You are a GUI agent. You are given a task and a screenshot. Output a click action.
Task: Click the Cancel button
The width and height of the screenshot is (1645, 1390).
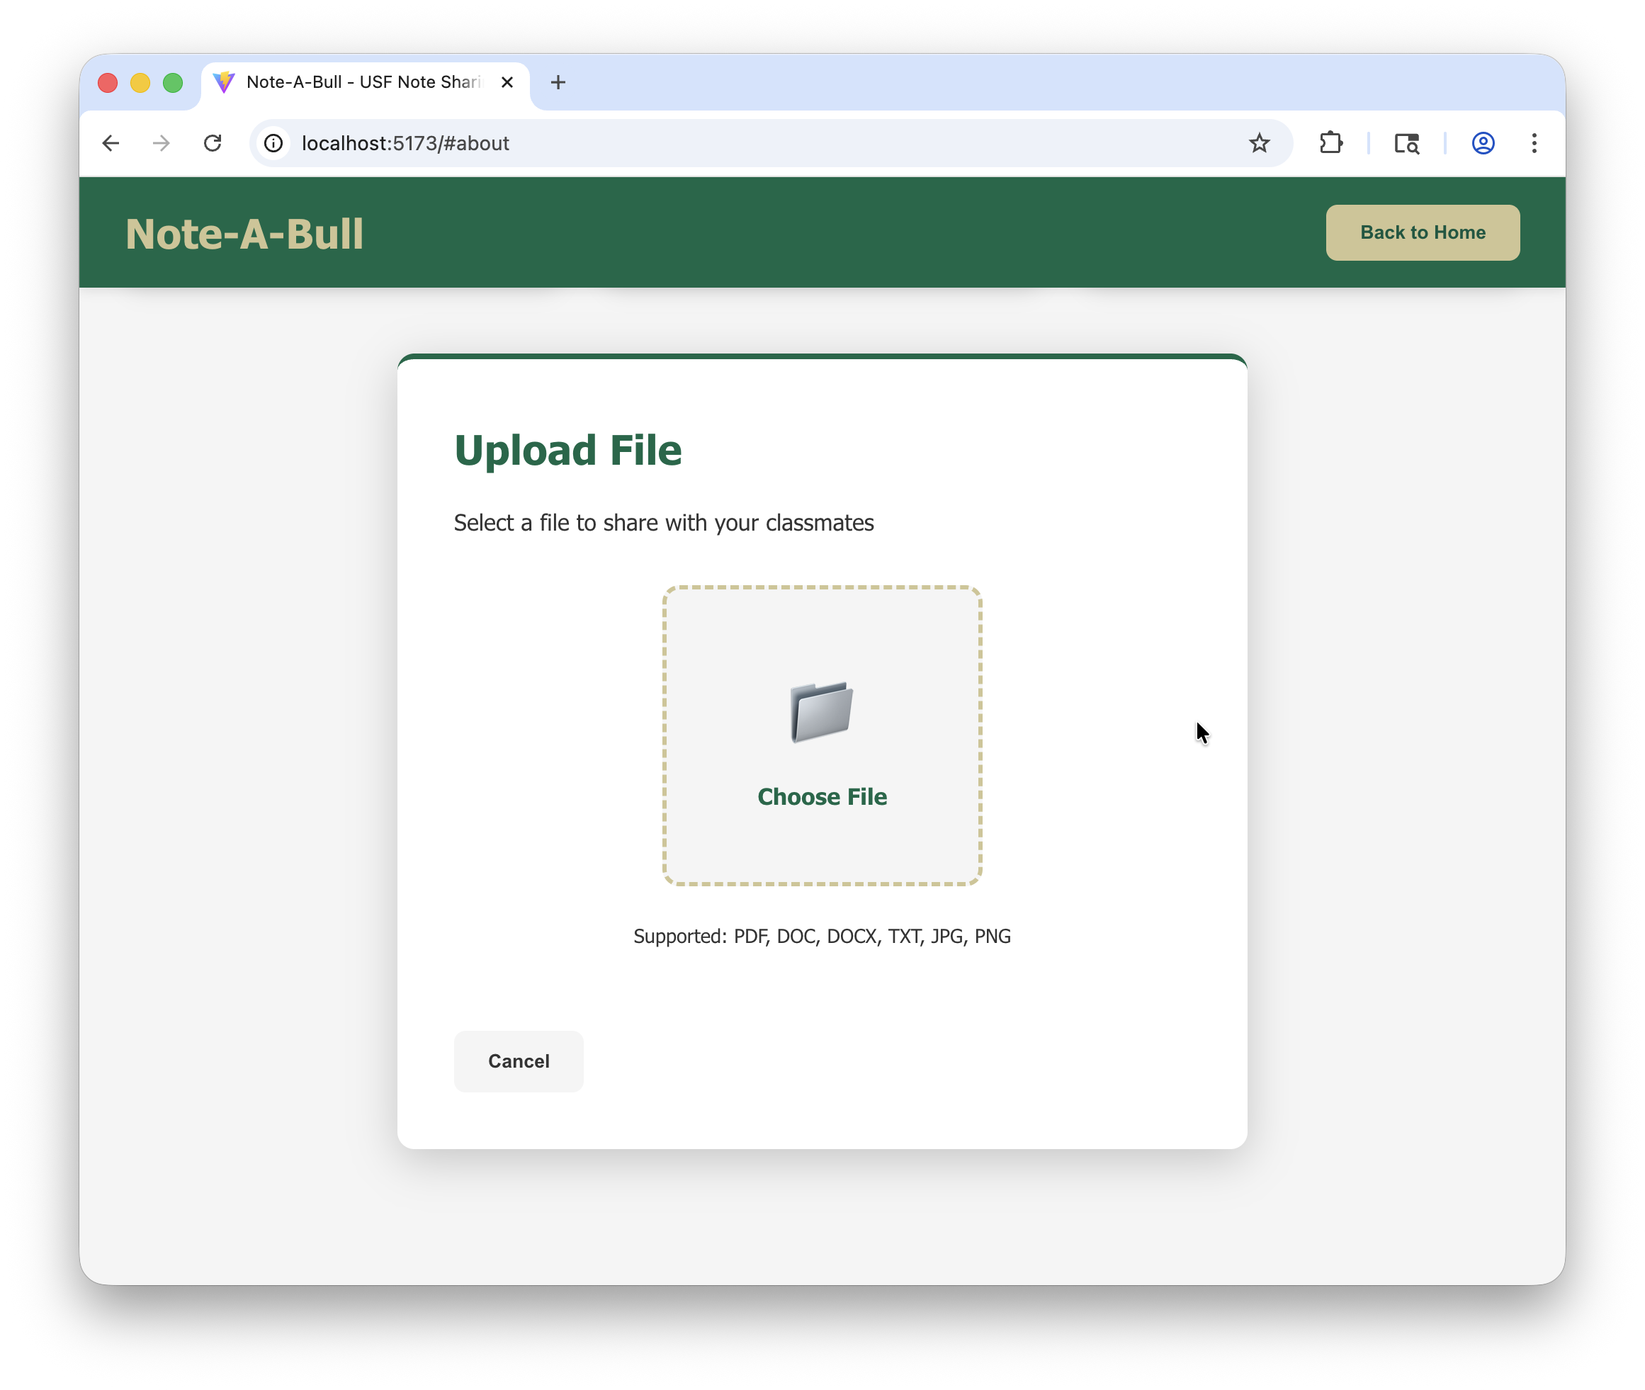[x=519, y=1061]
